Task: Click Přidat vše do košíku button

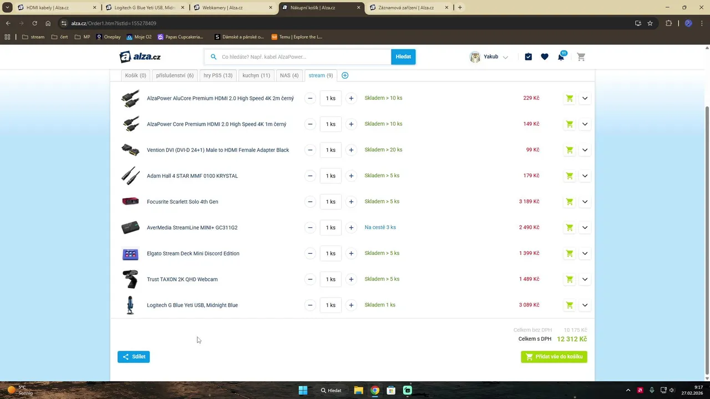Action: click(x=554, y=357)
